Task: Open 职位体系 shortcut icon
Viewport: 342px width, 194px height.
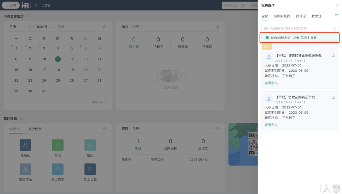Action: [25, 169]
